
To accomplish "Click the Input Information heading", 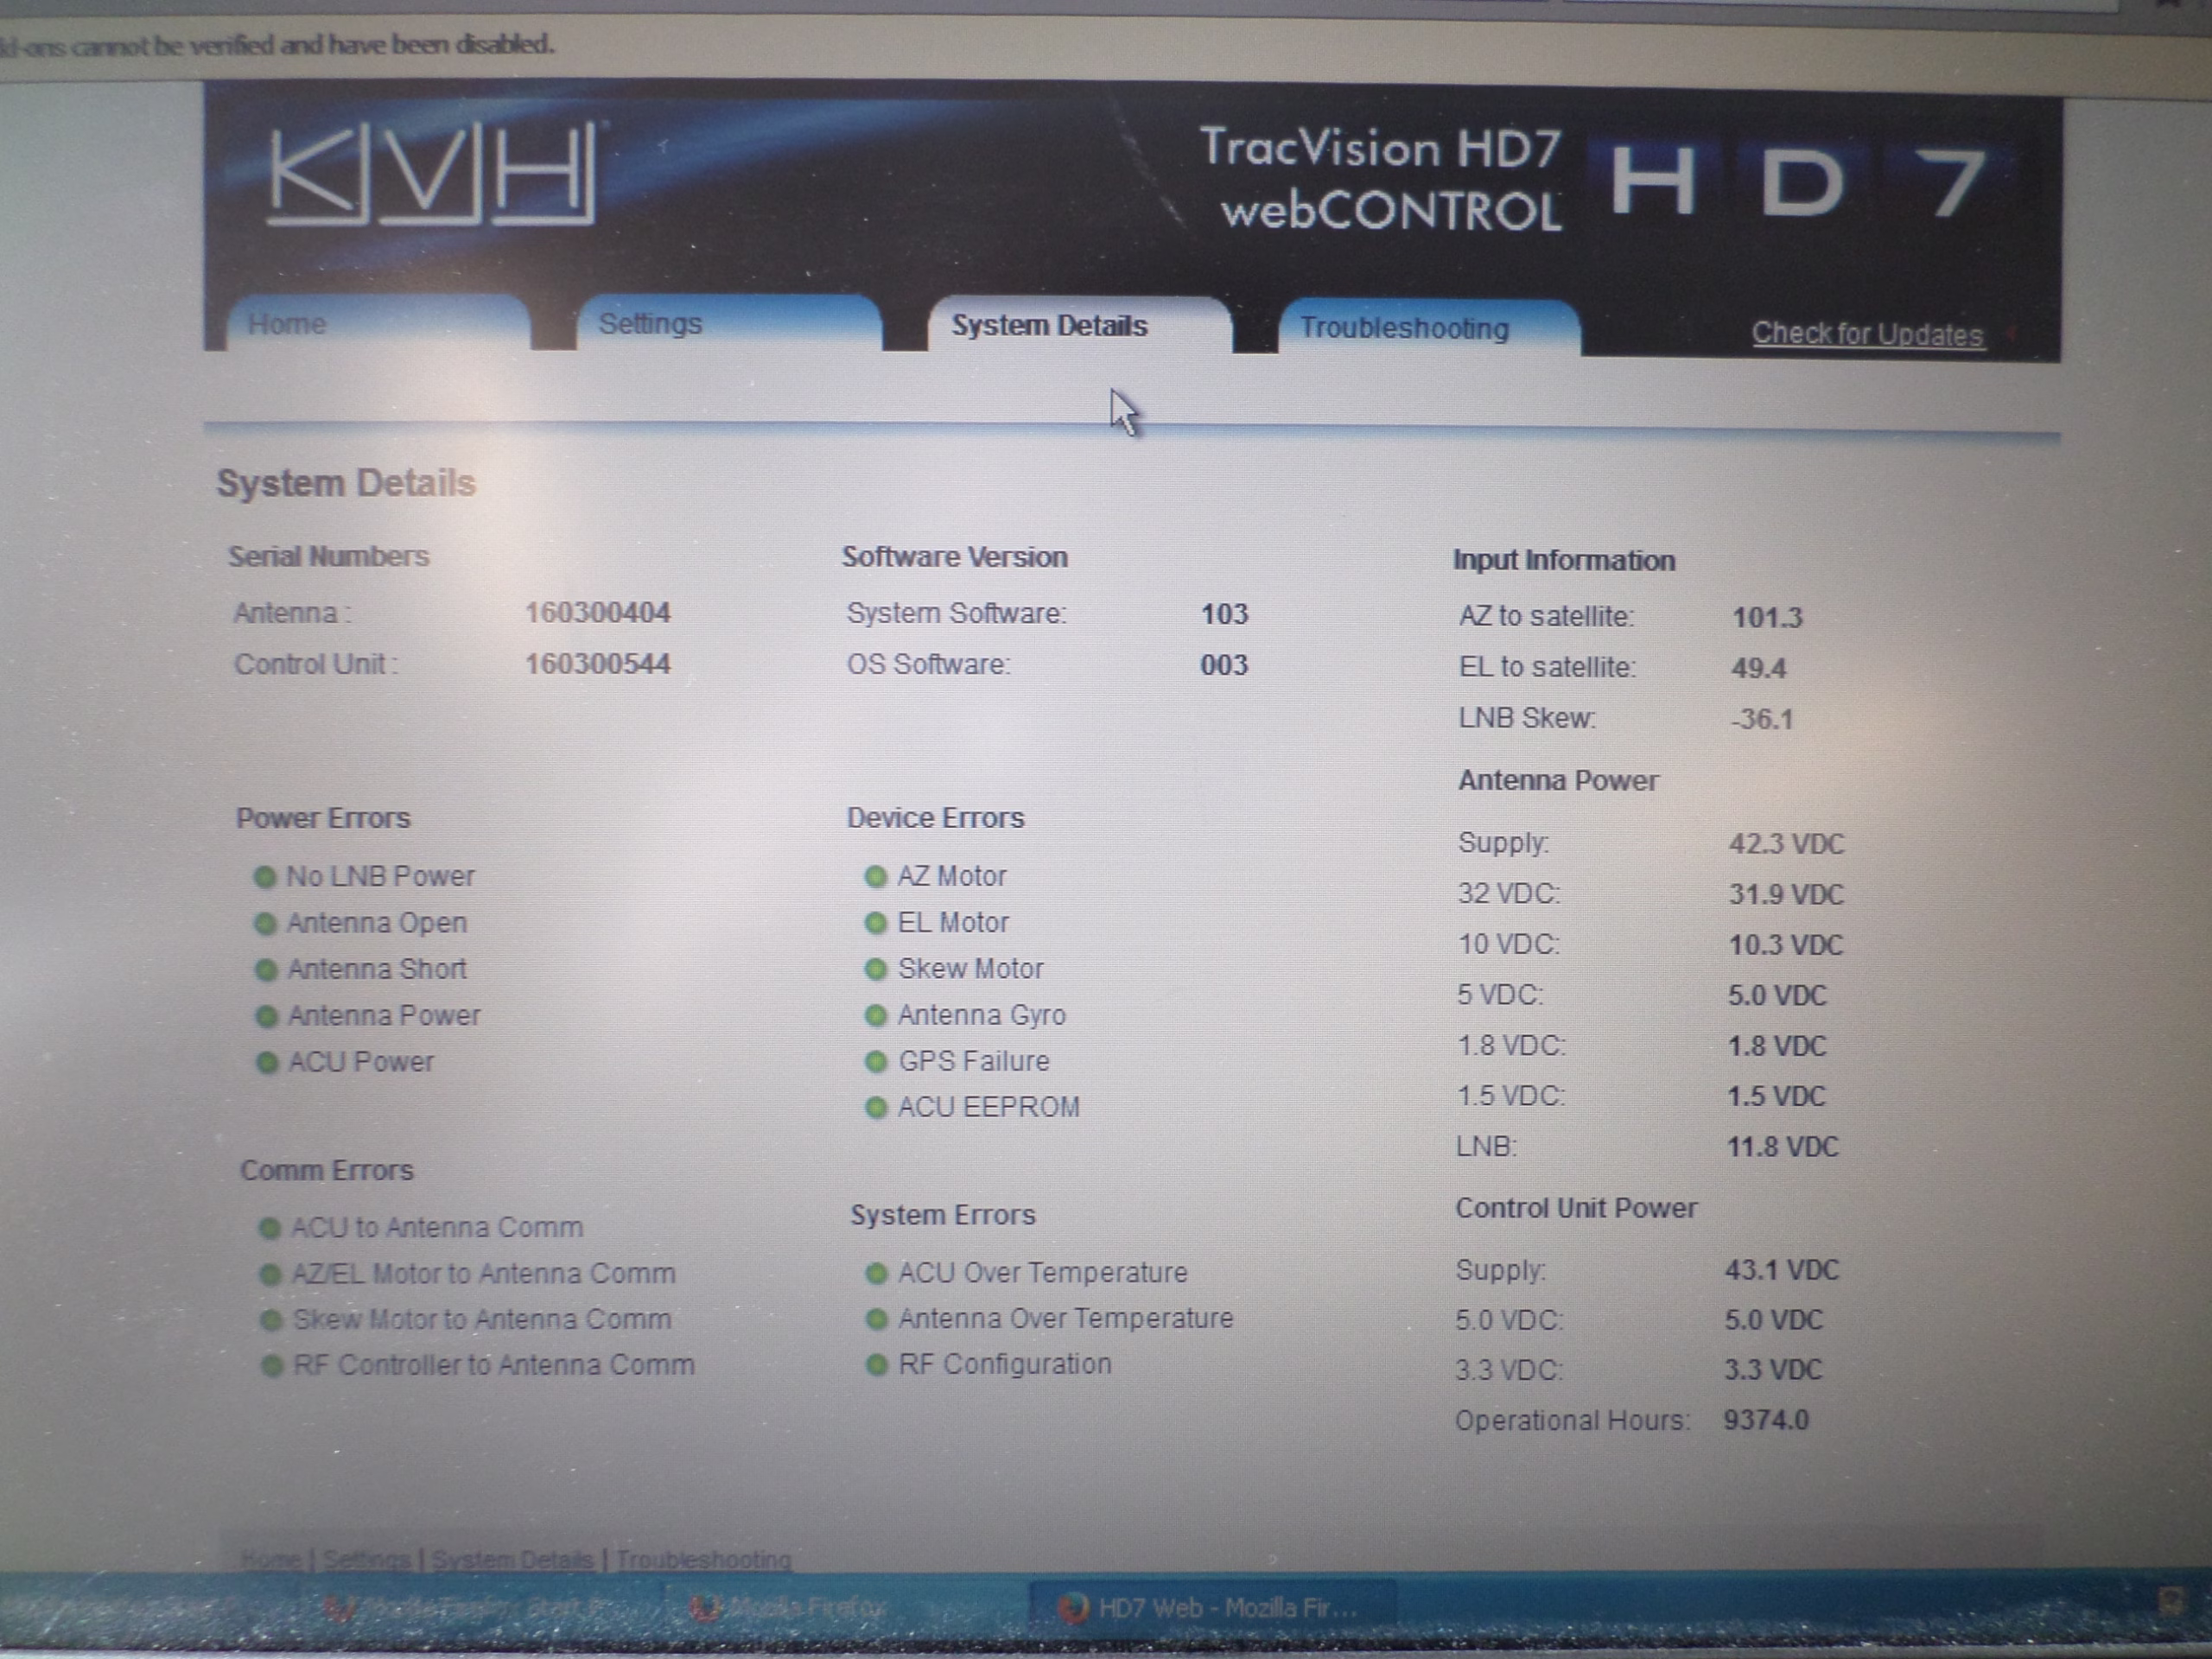I will tap(1564, 561).
